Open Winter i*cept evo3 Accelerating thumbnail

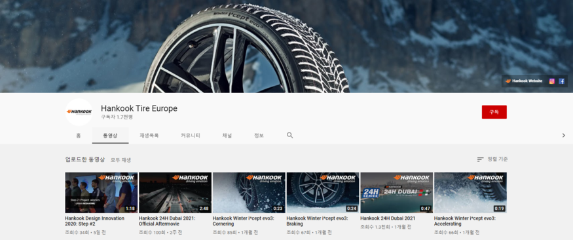[470, 193]
